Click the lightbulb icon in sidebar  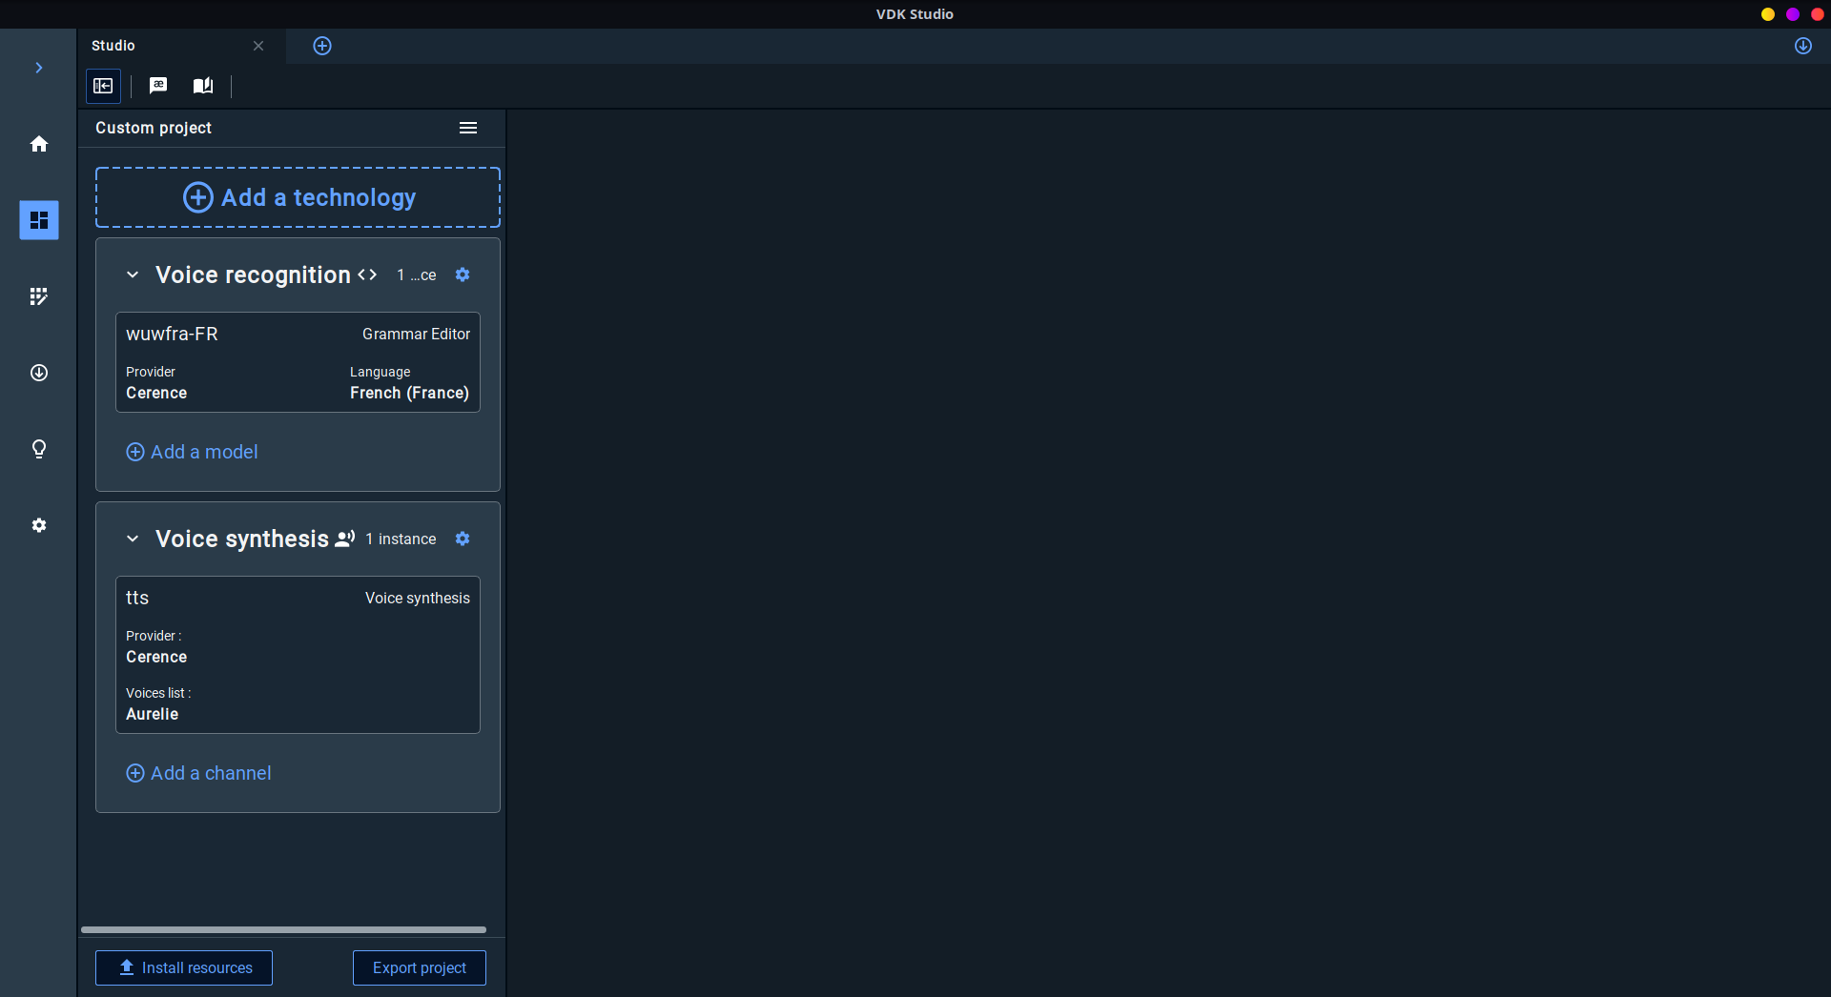coord(39,449)
